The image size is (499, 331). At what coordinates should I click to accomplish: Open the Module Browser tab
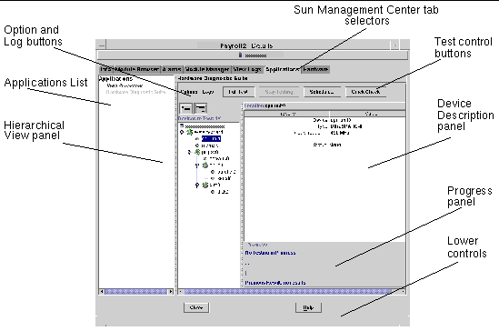coord(136,69)
